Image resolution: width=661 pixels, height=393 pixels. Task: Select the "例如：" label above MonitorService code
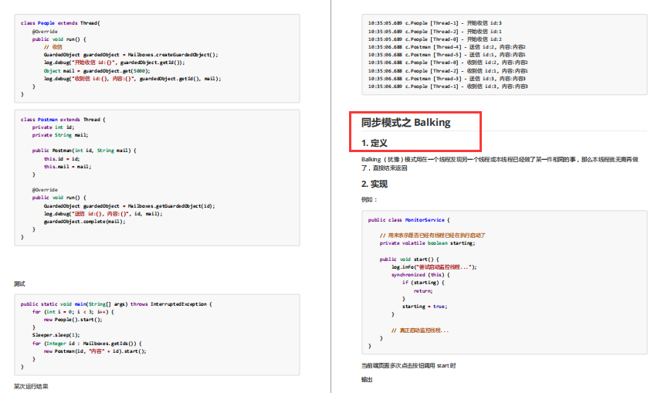(x=369, y=199)
